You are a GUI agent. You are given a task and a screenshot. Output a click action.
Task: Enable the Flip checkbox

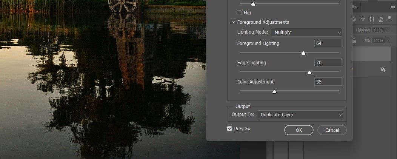[239, 12]
